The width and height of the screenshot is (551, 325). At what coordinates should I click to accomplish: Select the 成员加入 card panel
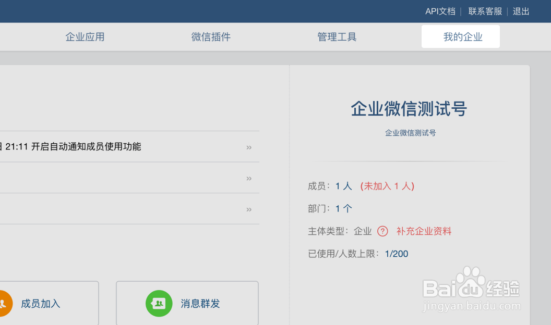50,303
